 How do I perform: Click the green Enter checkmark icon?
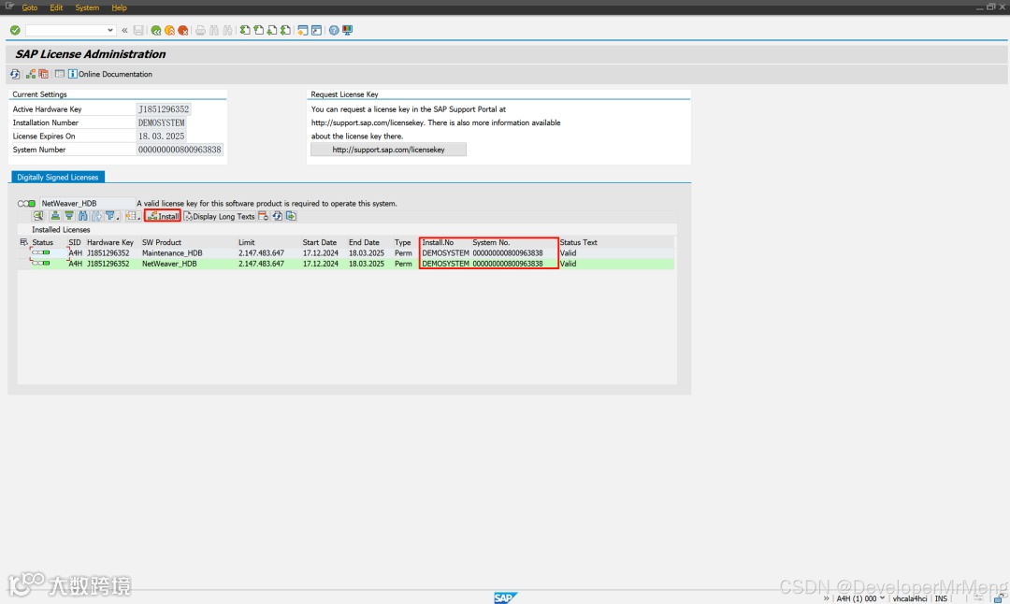pos(15,30)
